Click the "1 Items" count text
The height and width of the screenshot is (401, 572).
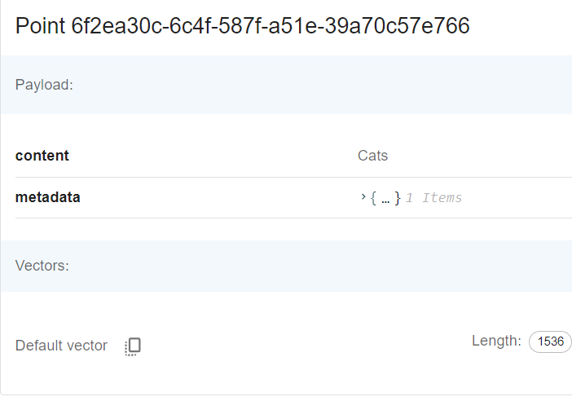pyautogui.click(x=433, y=197)
